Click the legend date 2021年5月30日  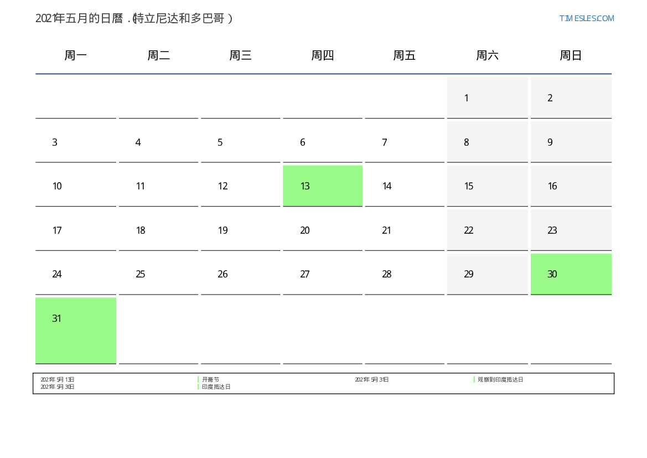[x=58, y=387]
